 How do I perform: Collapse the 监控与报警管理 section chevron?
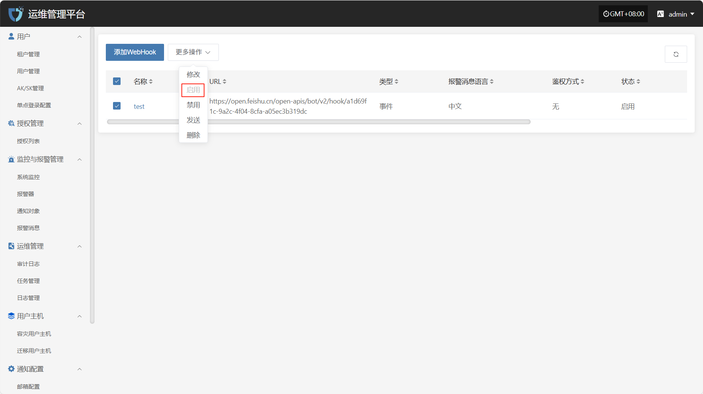tap(79, 159)
